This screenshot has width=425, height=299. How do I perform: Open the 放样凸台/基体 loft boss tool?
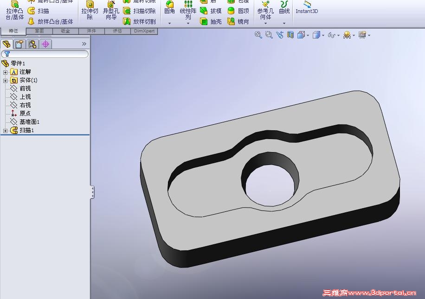[x=51, y=21]
